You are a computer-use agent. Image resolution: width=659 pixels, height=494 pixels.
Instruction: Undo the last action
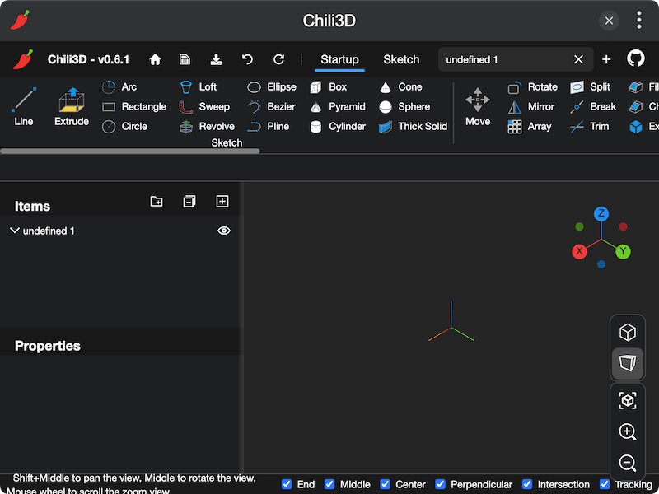pyautogui.click(x=248, y=59)
